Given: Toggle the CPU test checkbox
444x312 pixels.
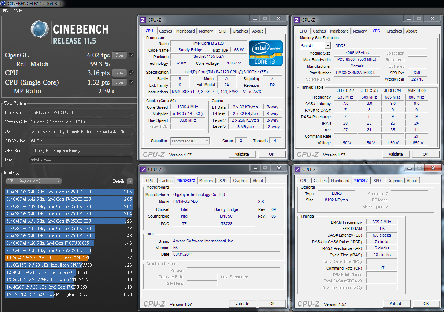Looking at the screenshot, I should (x=131, y=73).
